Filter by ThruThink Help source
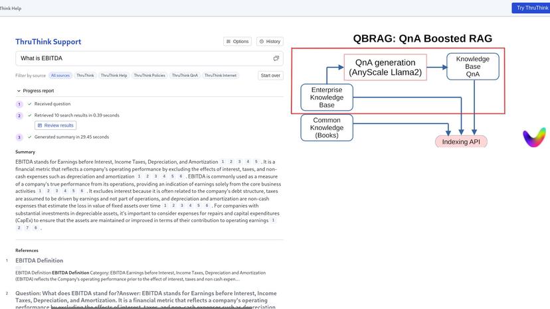550x309 pixels. pos(114,76)
